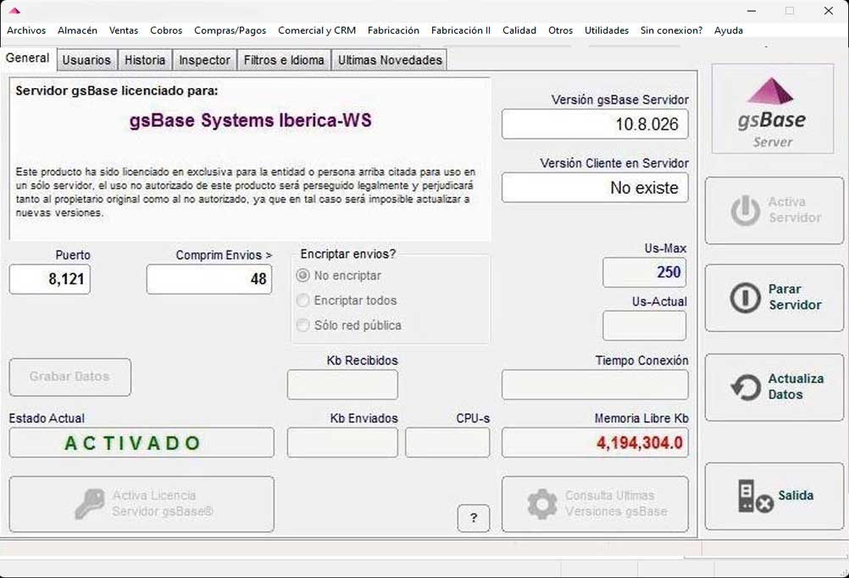Switch to the Historia tab
The width and height of the screenshot is (849, 578).
tap(145, 60)
